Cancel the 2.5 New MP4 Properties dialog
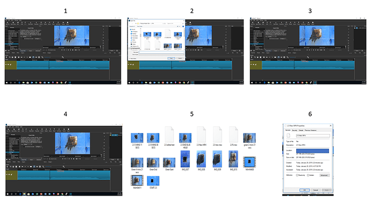371x208 pixels. (x=316, y=190)
